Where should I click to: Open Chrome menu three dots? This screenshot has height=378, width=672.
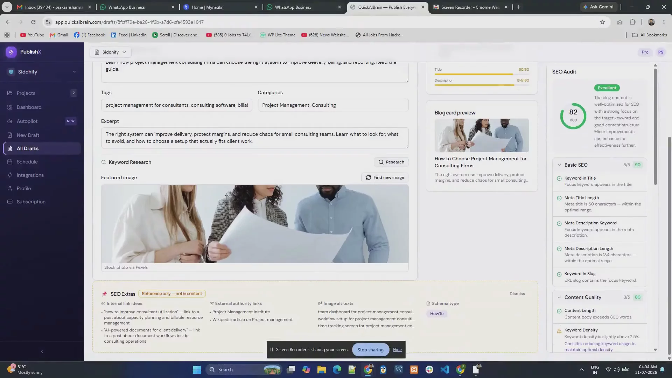tap(664, 22)
